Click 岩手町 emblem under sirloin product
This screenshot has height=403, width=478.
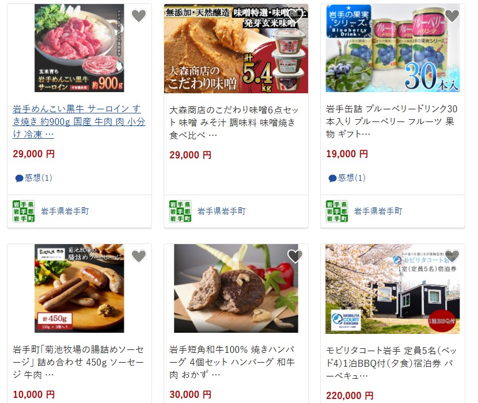pyautogui.click(x=24, y=211)
